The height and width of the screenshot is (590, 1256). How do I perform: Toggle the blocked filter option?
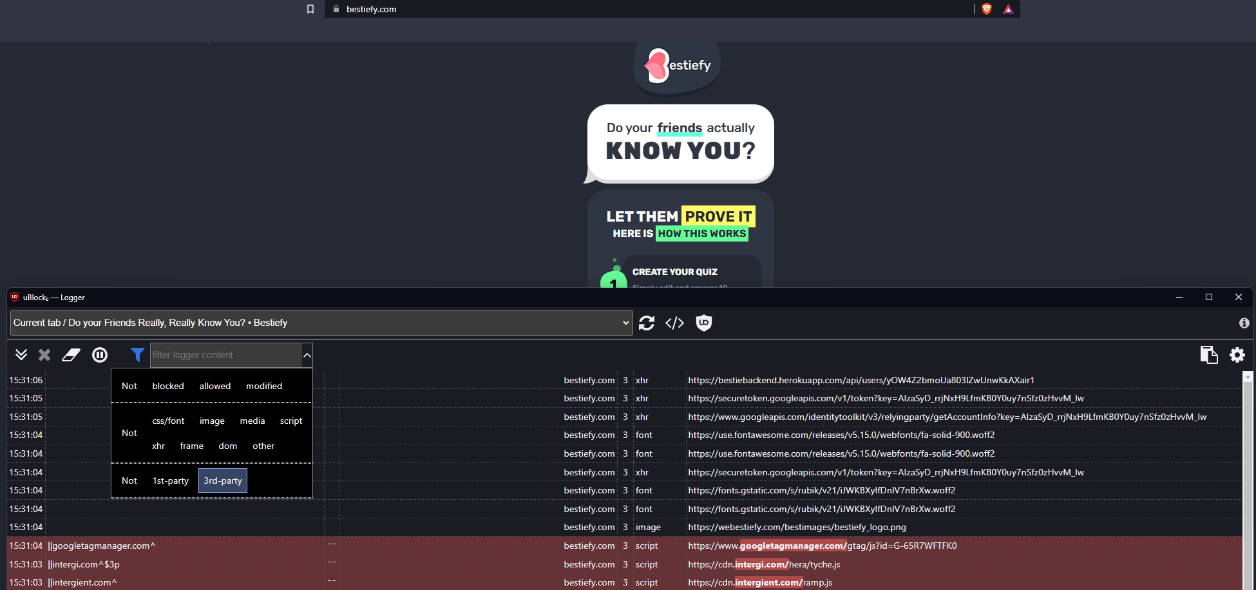pos(168,386)
